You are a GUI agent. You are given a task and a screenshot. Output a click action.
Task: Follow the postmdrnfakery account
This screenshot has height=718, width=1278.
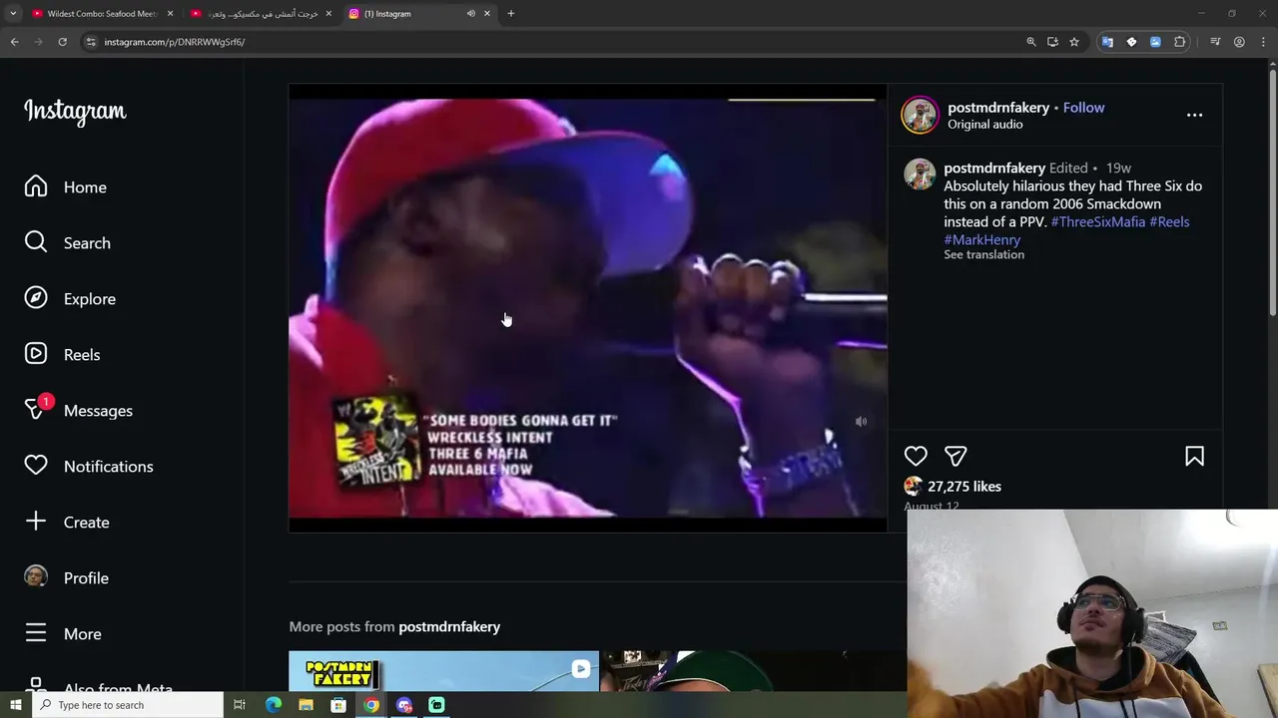pyautogui.click(x=1083, y=108)
